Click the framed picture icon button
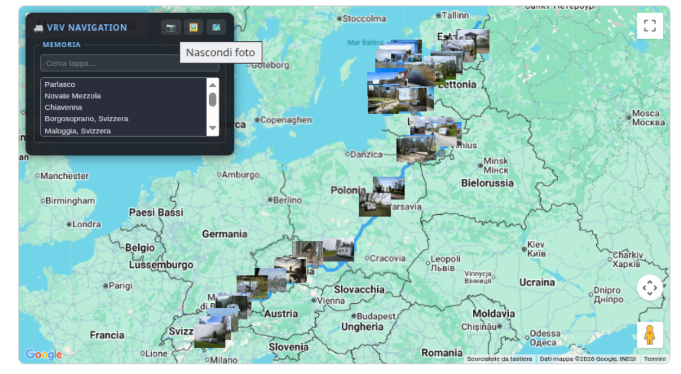Viewport: 681px width, 374px height. [x=193, y=27]
